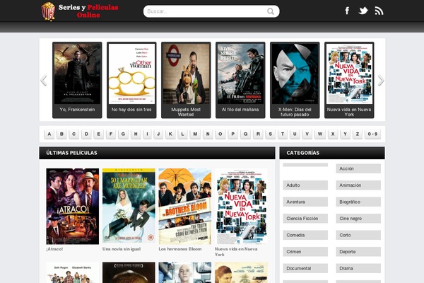Filter movies by letter G
Screen dimensions: 424x283
click(123, 134)
